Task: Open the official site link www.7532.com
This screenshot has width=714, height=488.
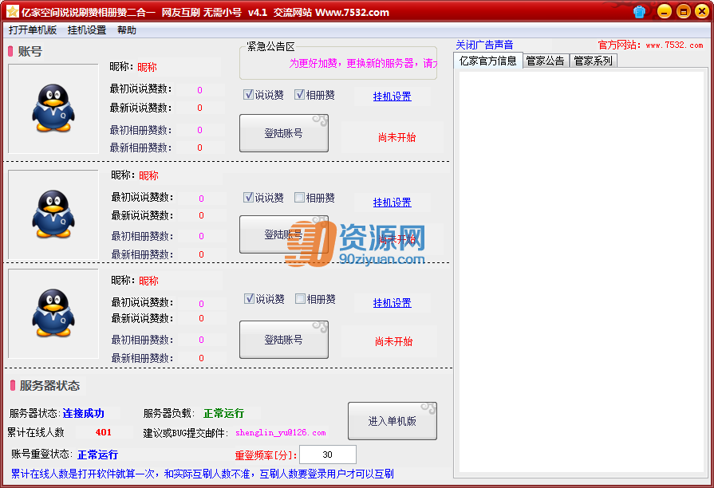Action: click(674, 45)
